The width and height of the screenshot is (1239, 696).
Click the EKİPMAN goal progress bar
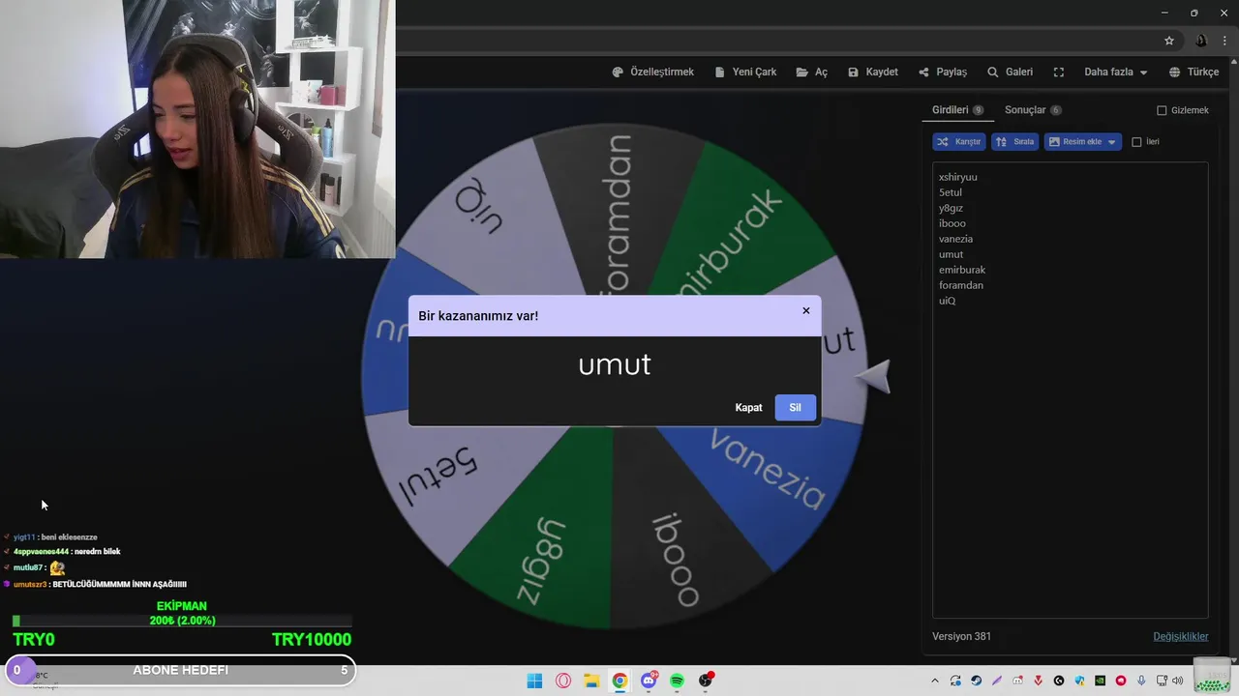[182, 621]
